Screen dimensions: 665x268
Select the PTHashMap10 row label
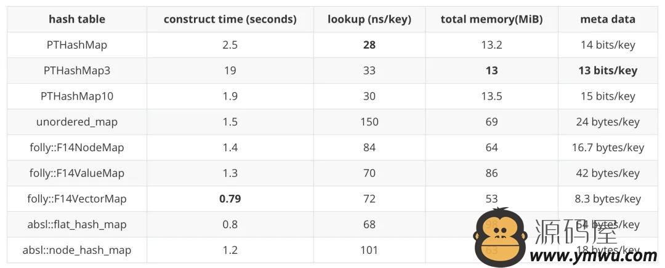[77, 96]
